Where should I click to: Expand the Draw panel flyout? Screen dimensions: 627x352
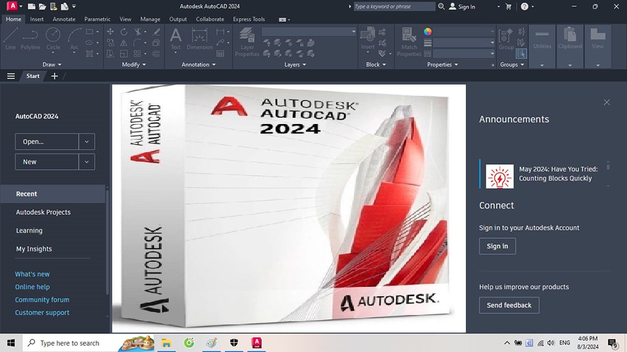tap(52, 65)
